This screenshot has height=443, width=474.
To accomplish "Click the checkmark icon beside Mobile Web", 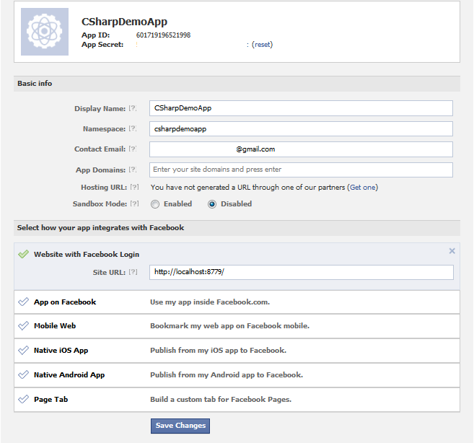I will [23, 325].
